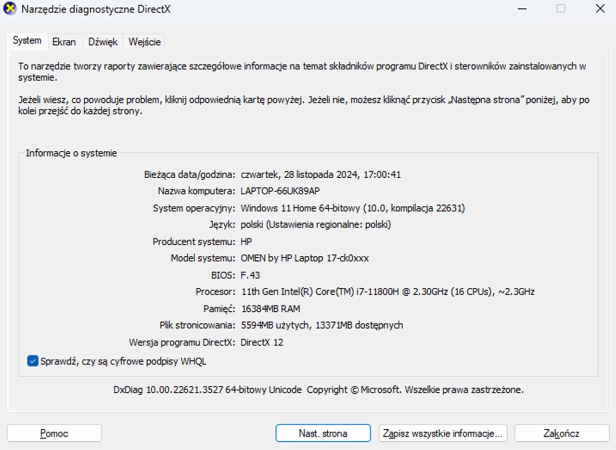Maximize the DirectX diagnostic window
The height and width of the screenshot is (450, 616).
[561, 9]
